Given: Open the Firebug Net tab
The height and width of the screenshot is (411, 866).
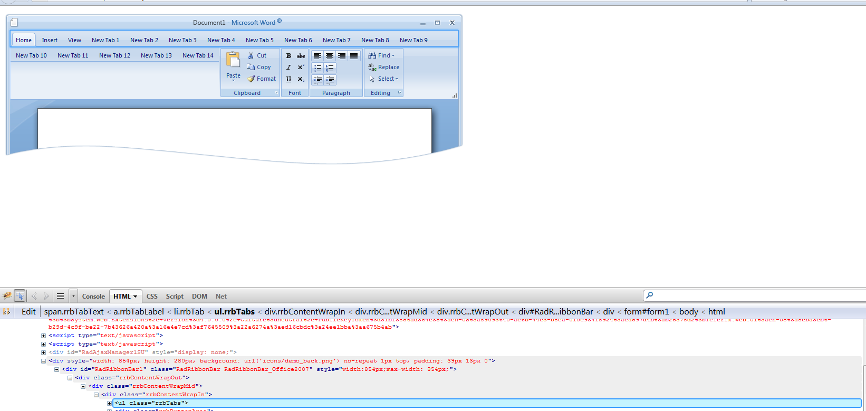Looking at the screenshot, I should point(221,297).
